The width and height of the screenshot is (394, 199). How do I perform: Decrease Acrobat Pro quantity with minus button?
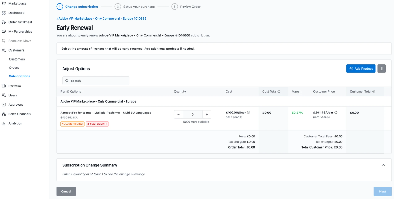point(178,114)
